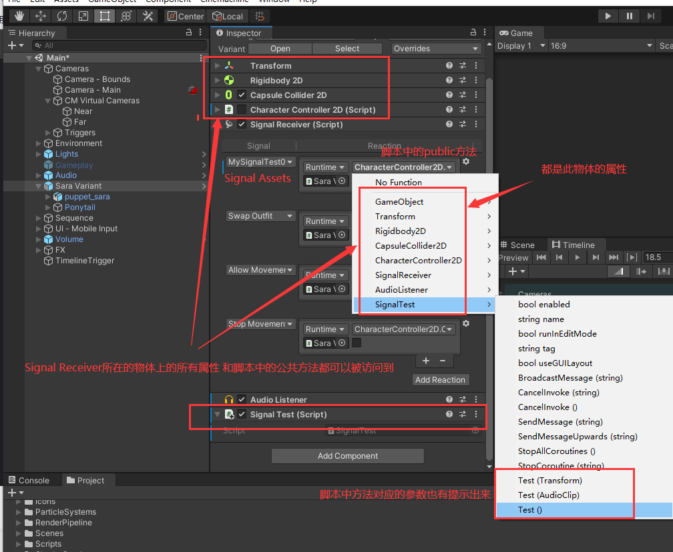
Task: Enter the Timeline frame field showing 18.5
Action: [x=656, y=257]
